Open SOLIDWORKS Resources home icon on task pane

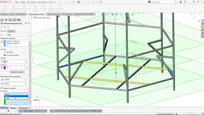(203, 20)
